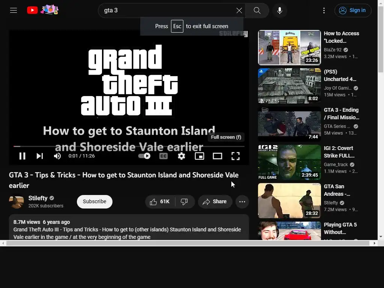The width and height of the screenshot is (384, 288).
Task: Pause the video
Action: (22, 156)
